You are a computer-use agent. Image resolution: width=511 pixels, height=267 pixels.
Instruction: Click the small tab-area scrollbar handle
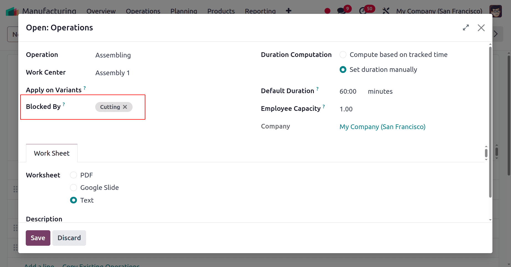tap(486, 153)
